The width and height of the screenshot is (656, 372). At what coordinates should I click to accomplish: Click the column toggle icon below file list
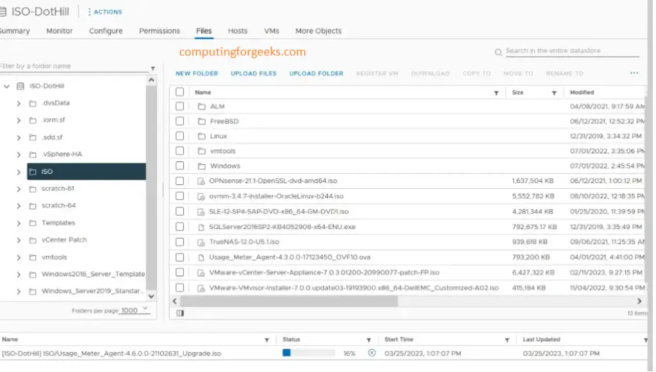(180, 313)
